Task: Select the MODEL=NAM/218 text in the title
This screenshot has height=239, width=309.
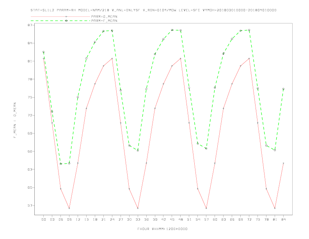Action: click(94, 10)
